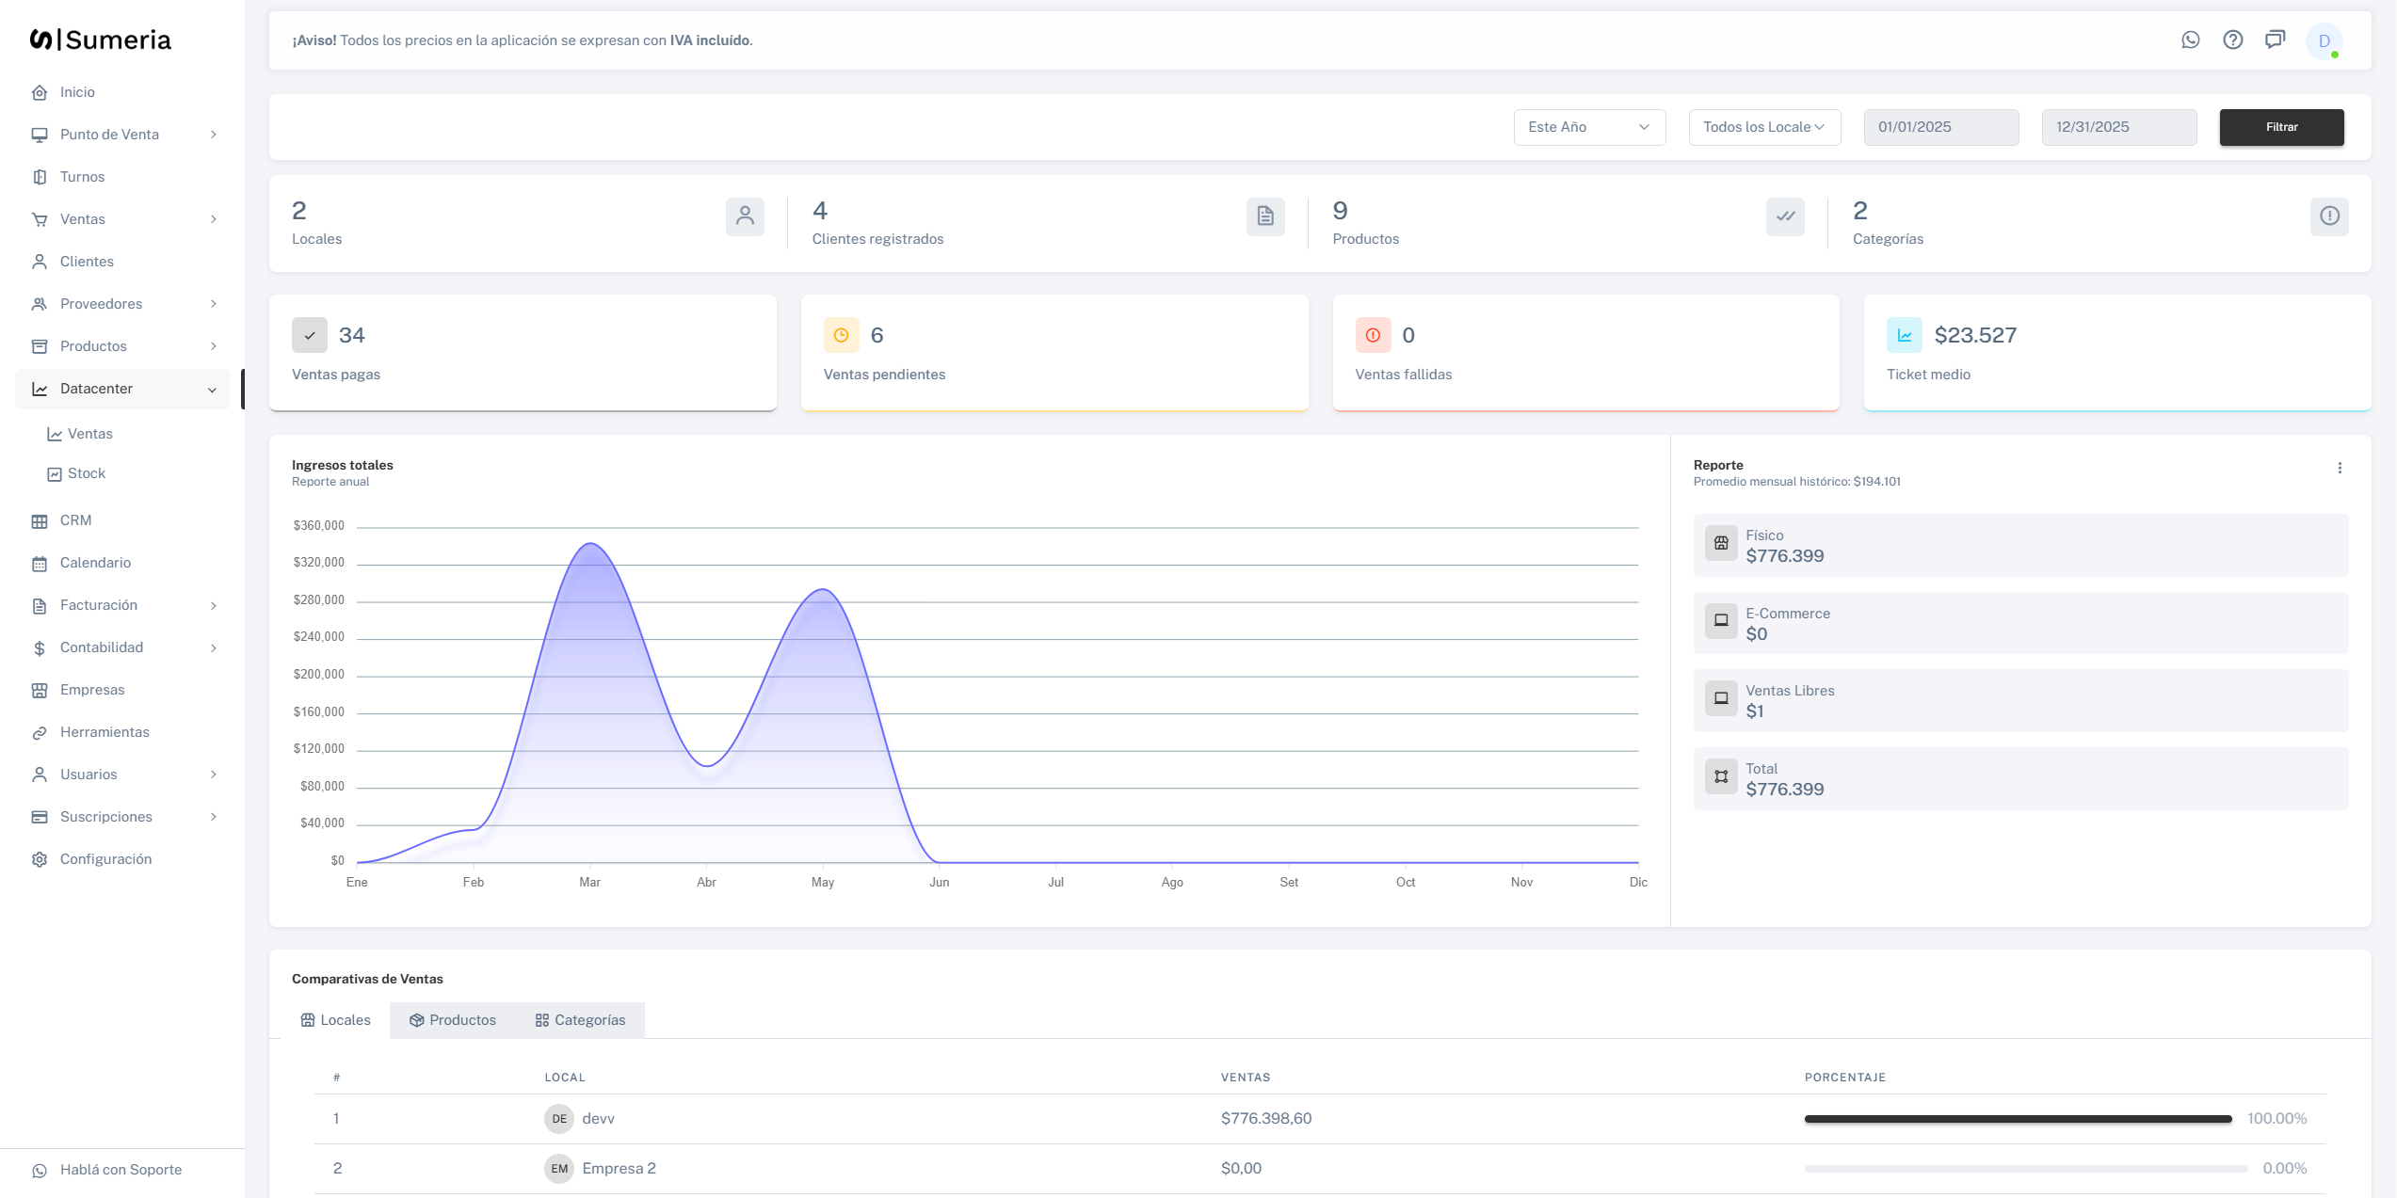
Task: Click the three-dot menu in Reporte panel
Action: (2340, 468)
